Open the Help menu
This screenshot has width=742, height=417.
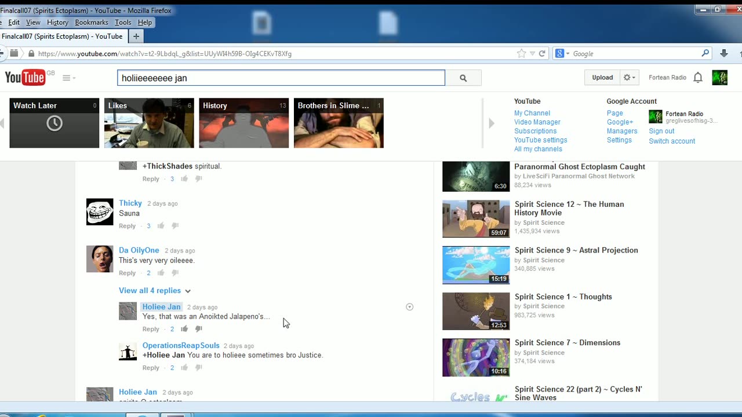145,23
